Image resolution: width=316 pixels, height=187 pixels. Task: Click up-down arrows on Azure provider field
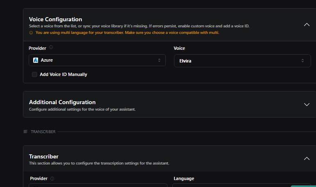(x=159, y=60)
